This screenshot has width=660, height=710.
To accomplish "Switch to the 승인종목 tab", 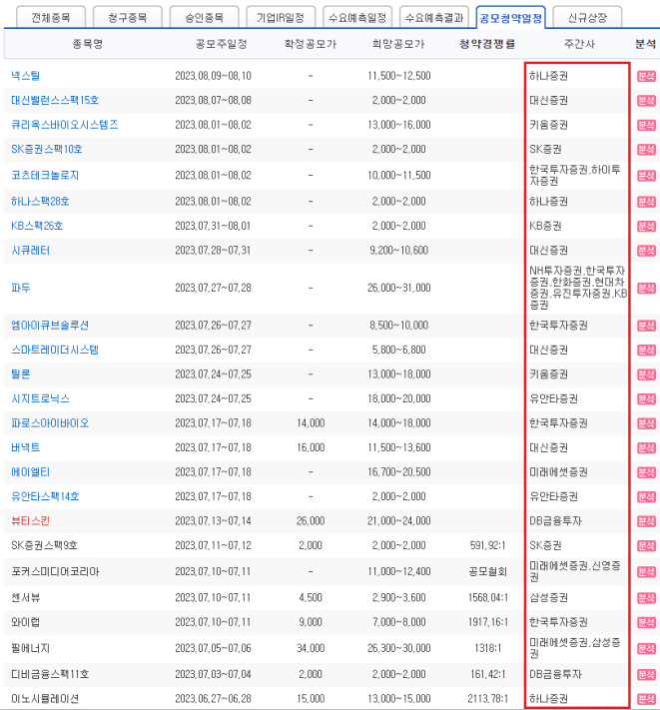I will (x=204, y=18).
